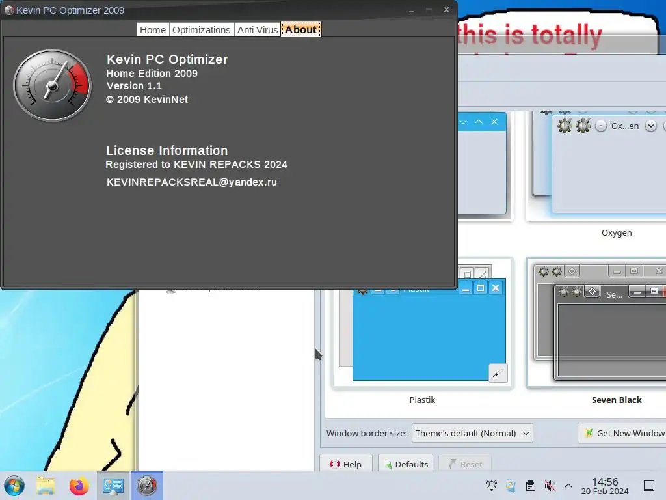Close the Kevin PC Optimizer window

[446, 10]
